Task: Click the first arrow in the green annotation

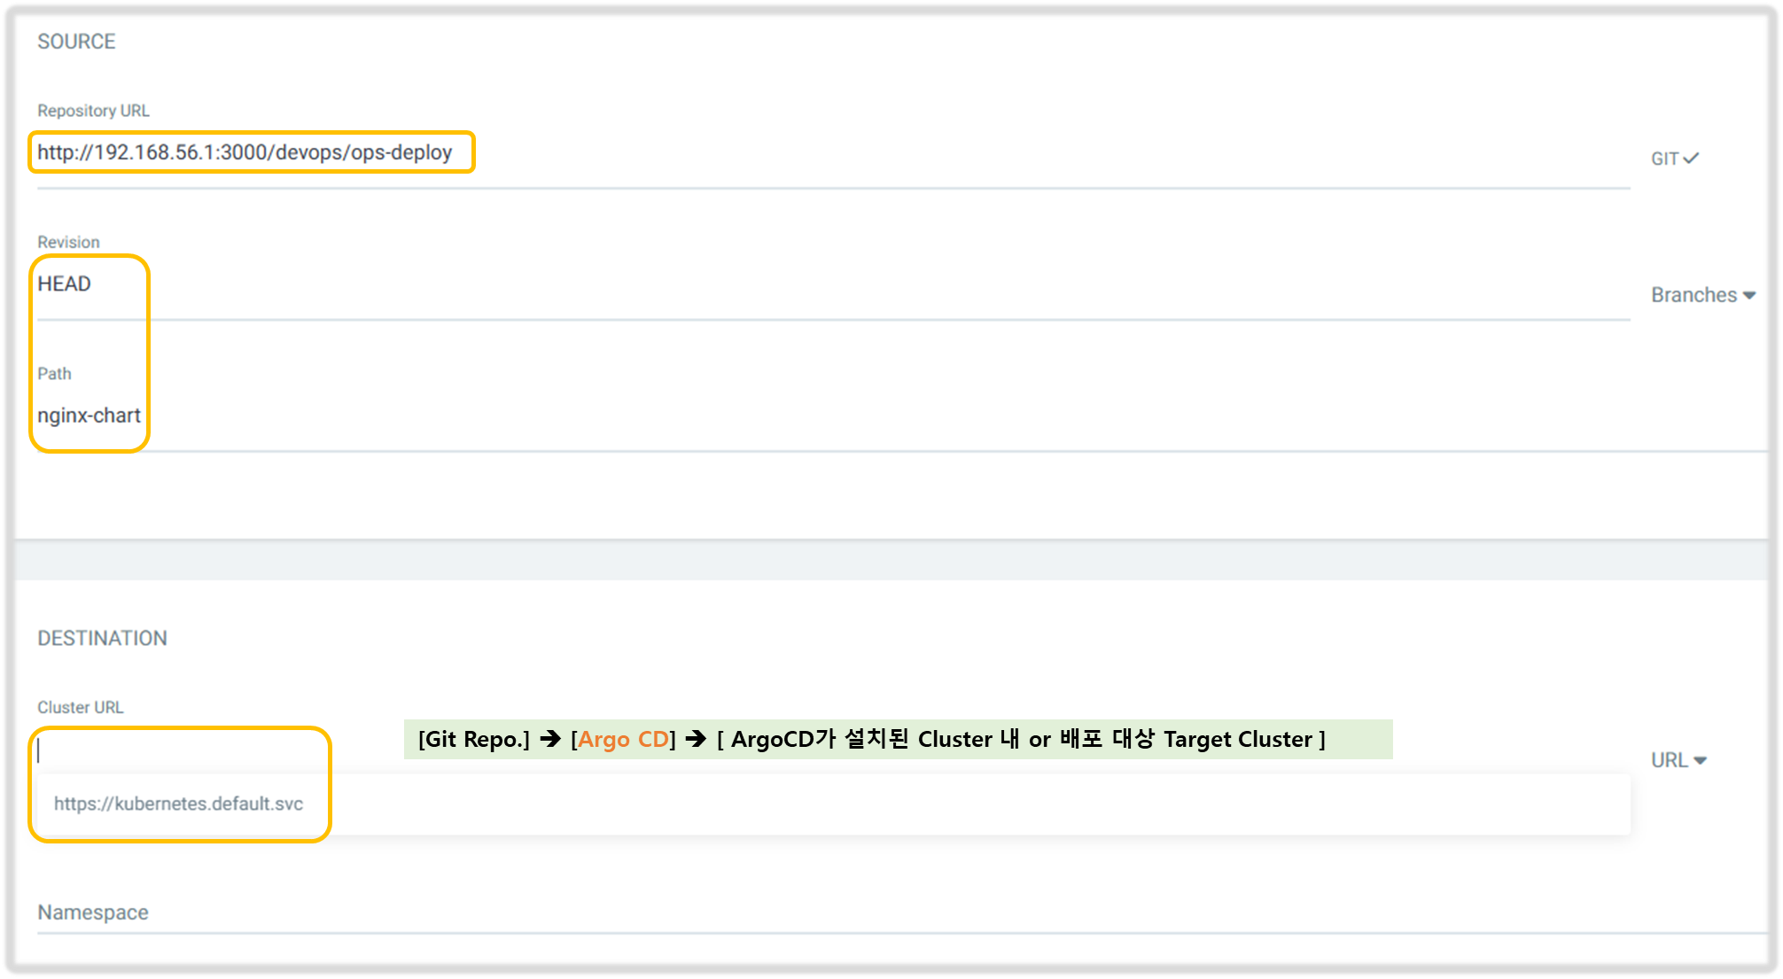Action: pos(550,739)
